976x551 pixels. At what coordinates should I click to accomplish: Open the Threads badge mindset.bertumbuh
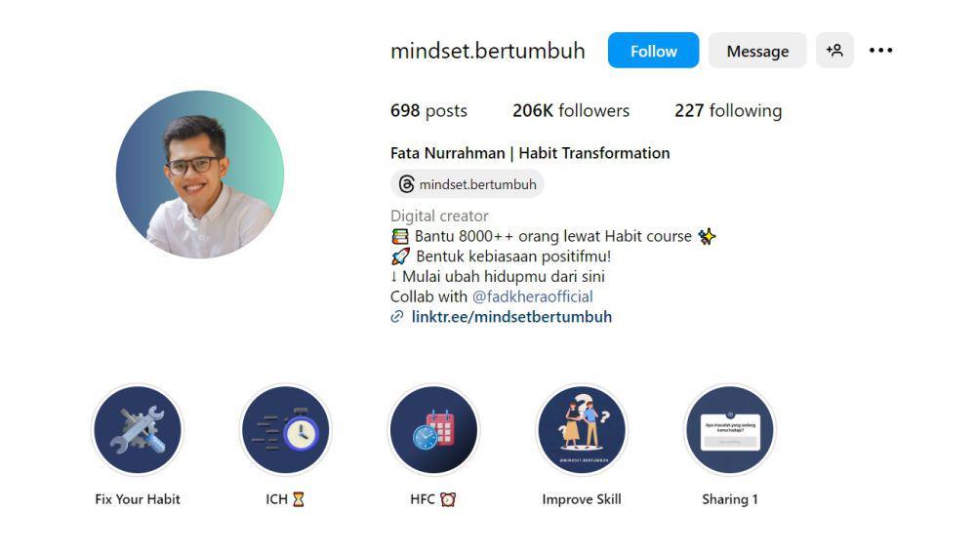coord(468,184)
